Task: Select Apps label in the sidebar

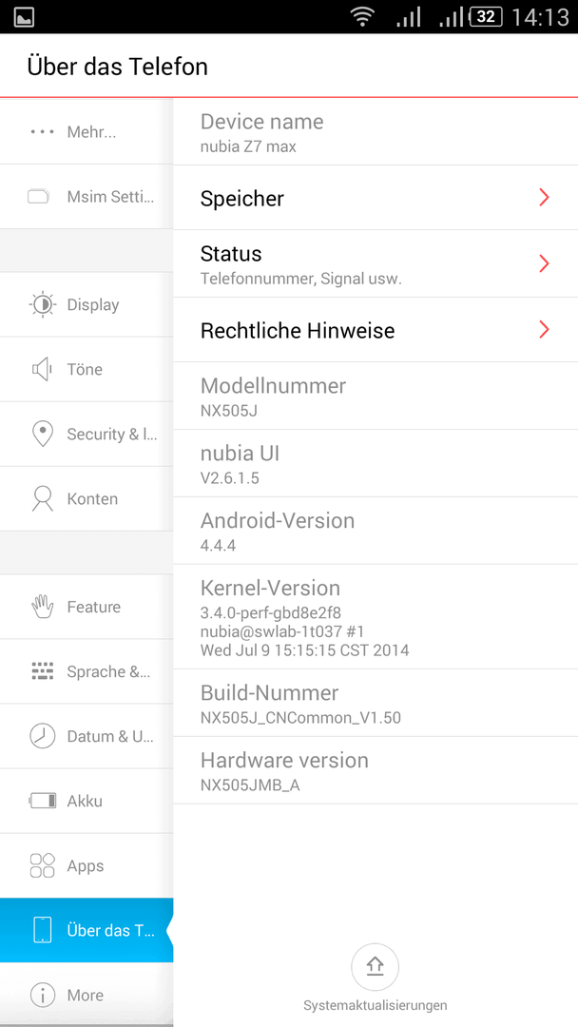Action: coord(86,866)
